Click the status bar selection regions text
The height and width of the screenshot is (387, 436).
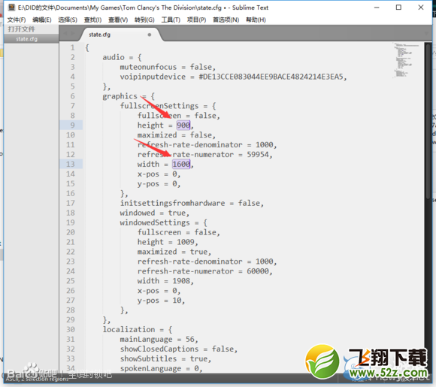point(37,379)
